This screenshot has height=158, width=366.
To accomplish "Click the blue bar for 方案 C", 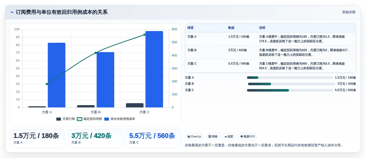I will pos(154,69).
